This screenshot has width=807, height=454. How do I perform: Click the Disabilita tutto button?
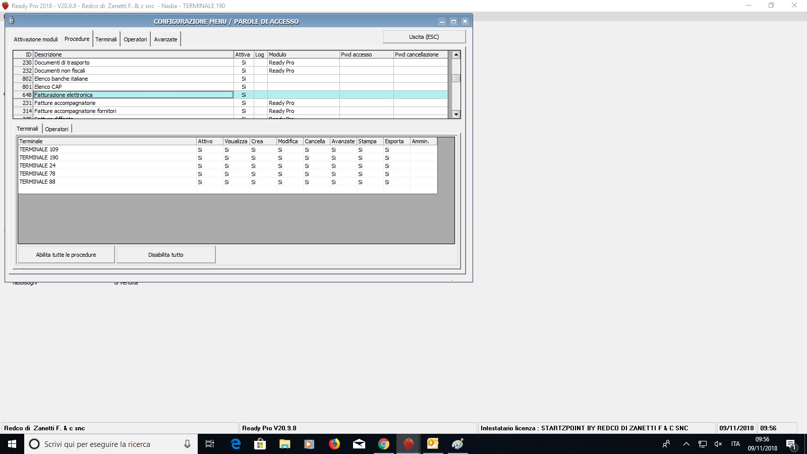(166, 255)
